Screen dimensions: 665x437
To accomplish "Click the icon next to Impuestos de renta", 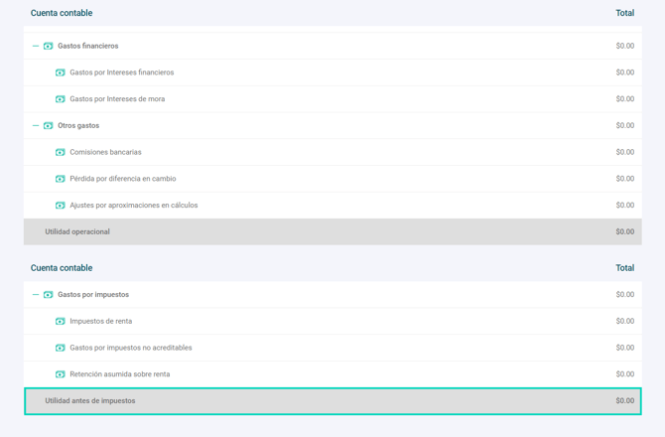I will coord(60,322).
